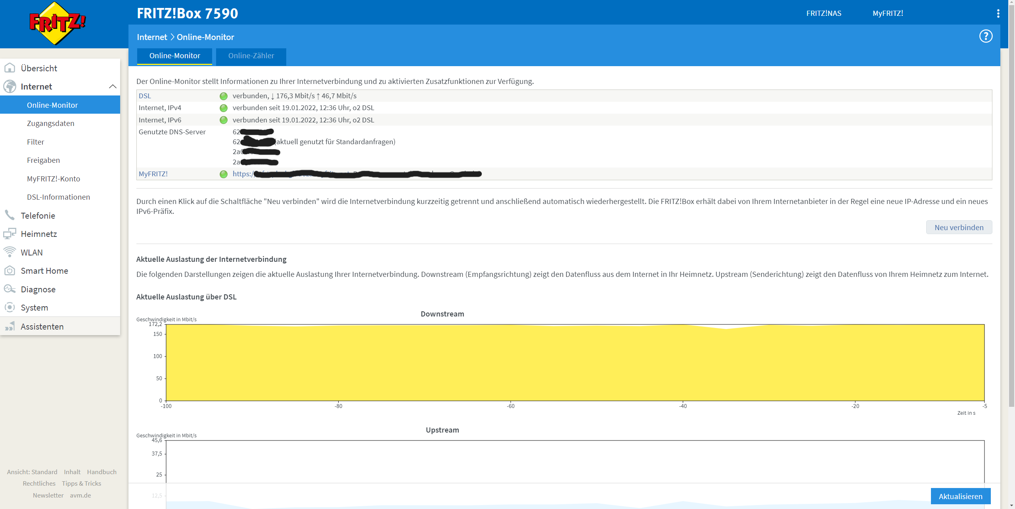Click the Diagnose icon
1015x509 pixels.
click(10, 289)
